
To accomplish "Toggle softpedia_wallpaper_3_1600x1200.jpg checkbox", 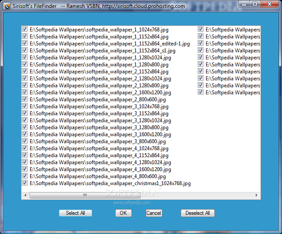I will tap(24, 134).
